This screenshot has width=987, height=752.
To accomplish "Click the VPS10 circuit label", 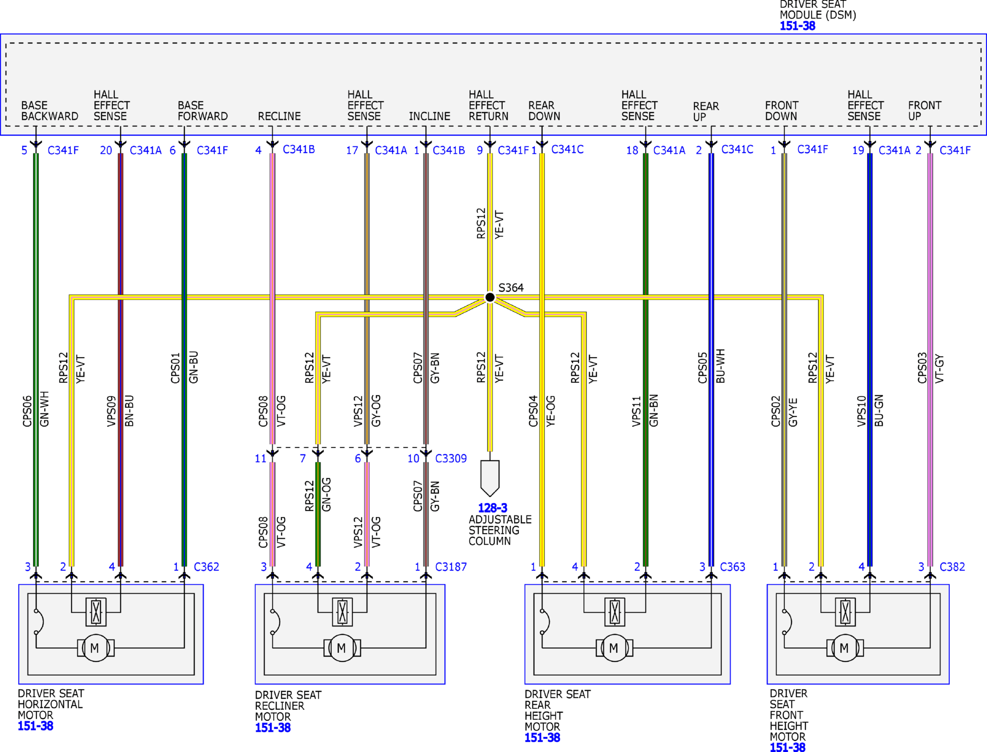I will (861, 411).
